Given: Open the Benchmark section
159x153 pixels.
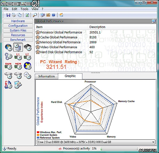Looking at the screenshot, I should pyautogui.click(x=18, y=40).
